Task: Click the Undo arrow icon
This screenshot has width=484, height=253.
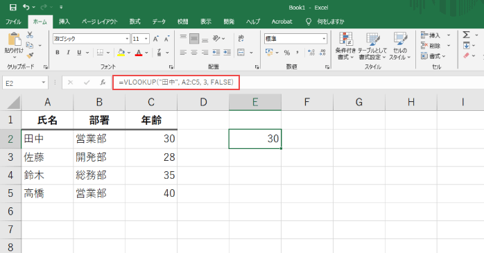Action: (26, 7)
